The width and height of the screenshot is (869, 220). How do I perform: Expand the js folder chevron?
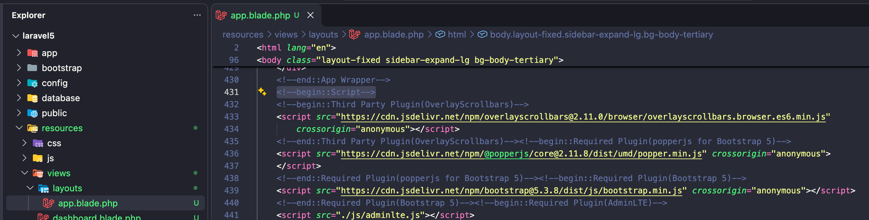tap(24, 158)
